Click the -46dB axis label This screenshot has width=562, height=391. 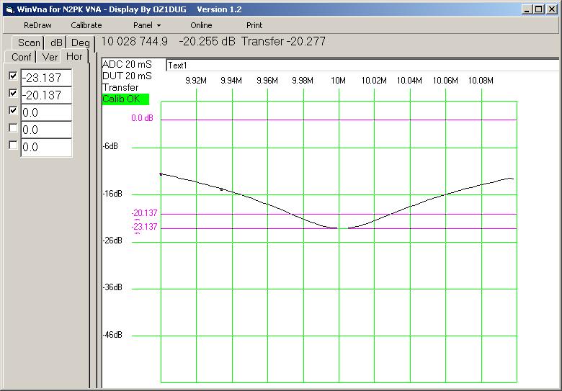click(112, 335)
